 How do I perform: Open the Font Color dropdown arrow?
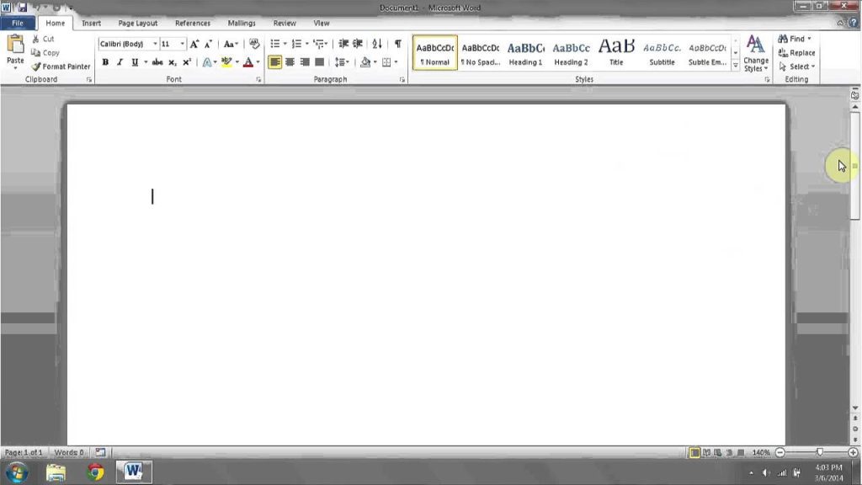[258, 61]
